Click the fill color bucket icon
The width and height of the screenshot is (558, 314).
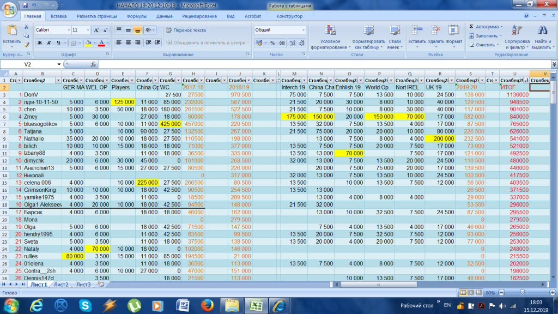click(89, 43)
